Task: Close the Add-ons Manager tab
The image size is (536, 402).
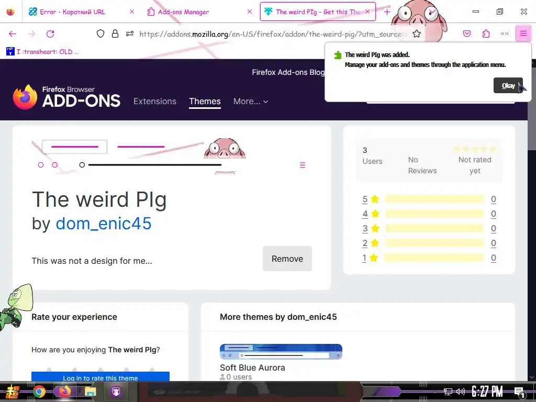Action: coord(250,12)
